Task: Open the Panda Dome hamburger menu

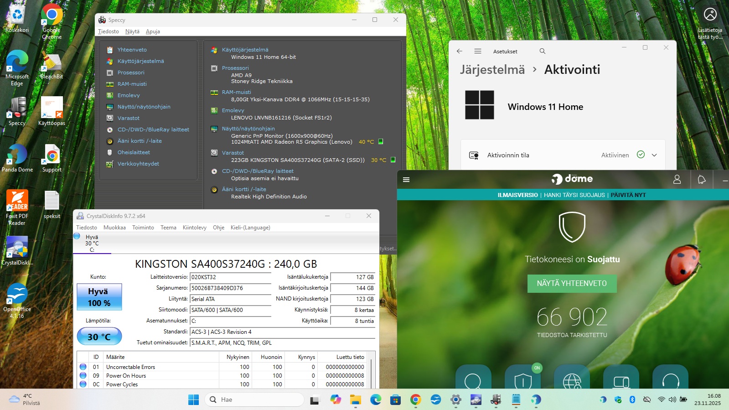Action: click(x=406, y=180)
